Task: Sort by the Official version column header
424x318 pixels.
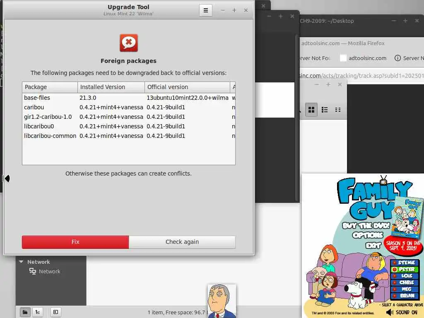Action: (187, 87)
